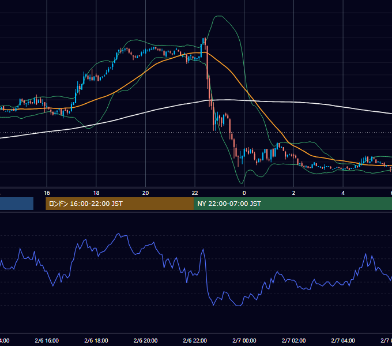Click the NY 22:00-07:00 JST session bar
Screen dimensions: 392x346
point(293,204)
